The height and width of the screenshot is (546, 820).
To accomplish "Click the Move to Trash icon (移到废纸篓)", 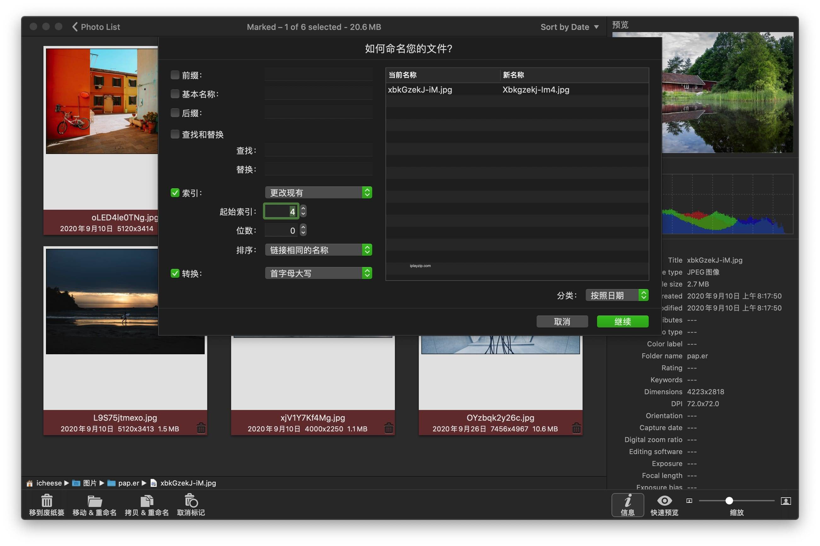I will click(47, 501).
